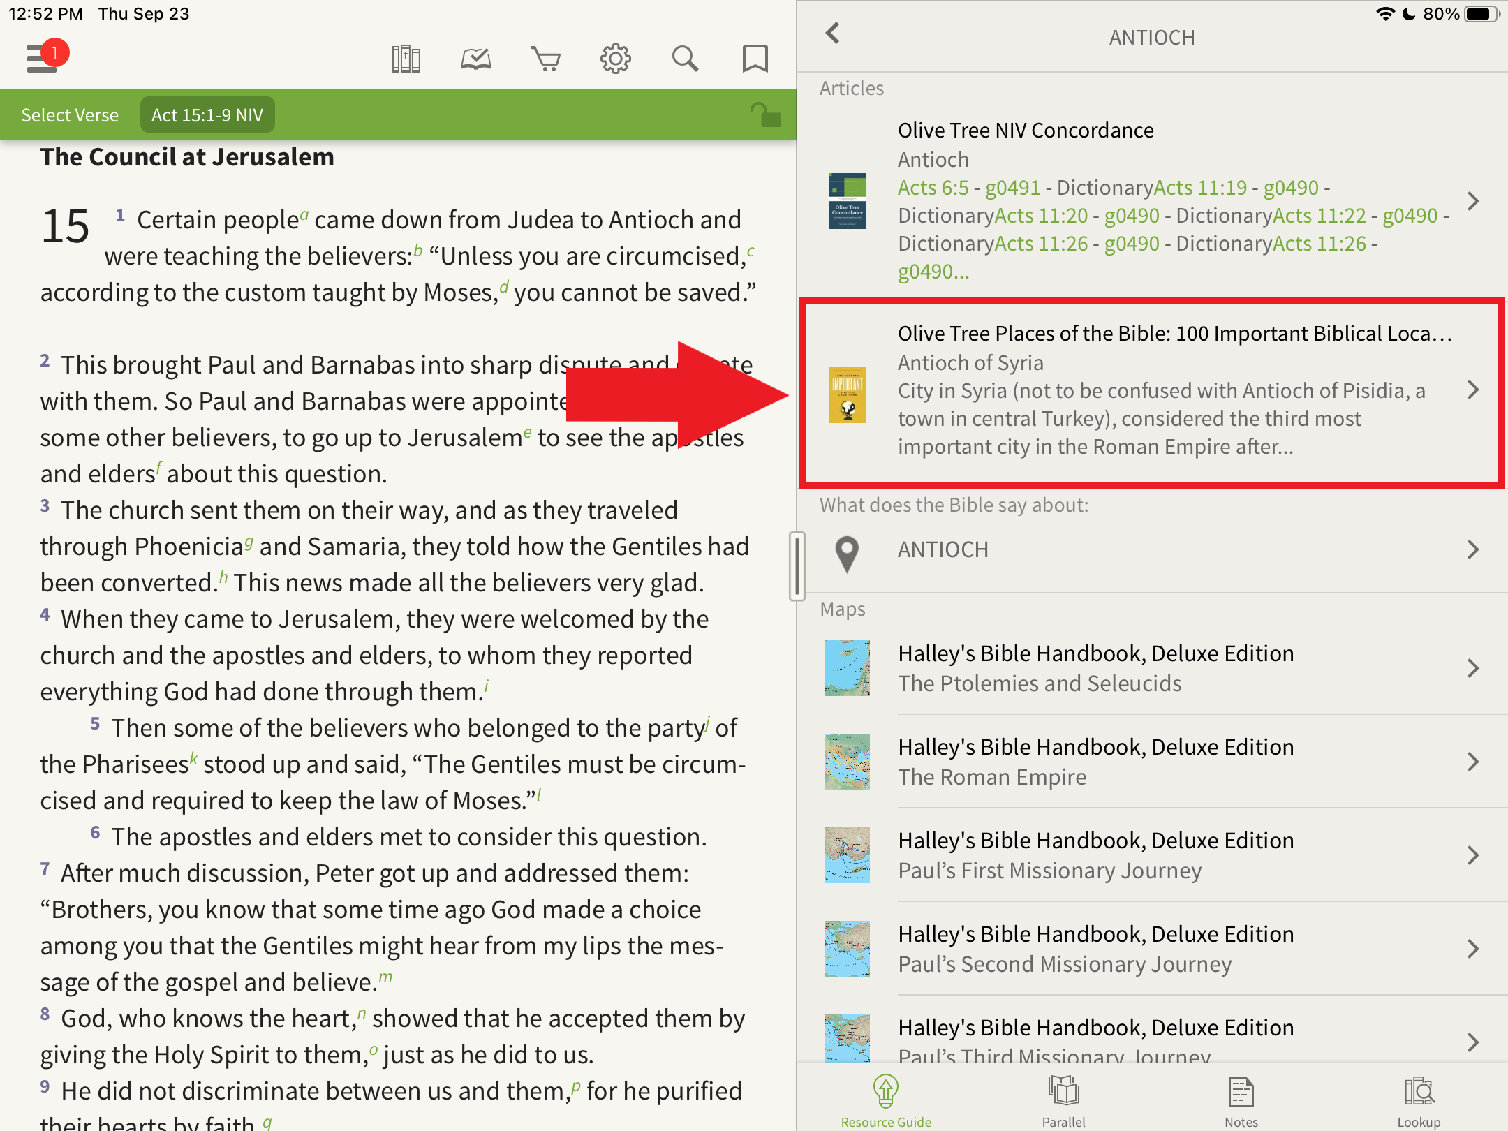This screenshot has width=1508, height=1131.
Task: Tap the search magnifier icon
Action: (686, 59)
